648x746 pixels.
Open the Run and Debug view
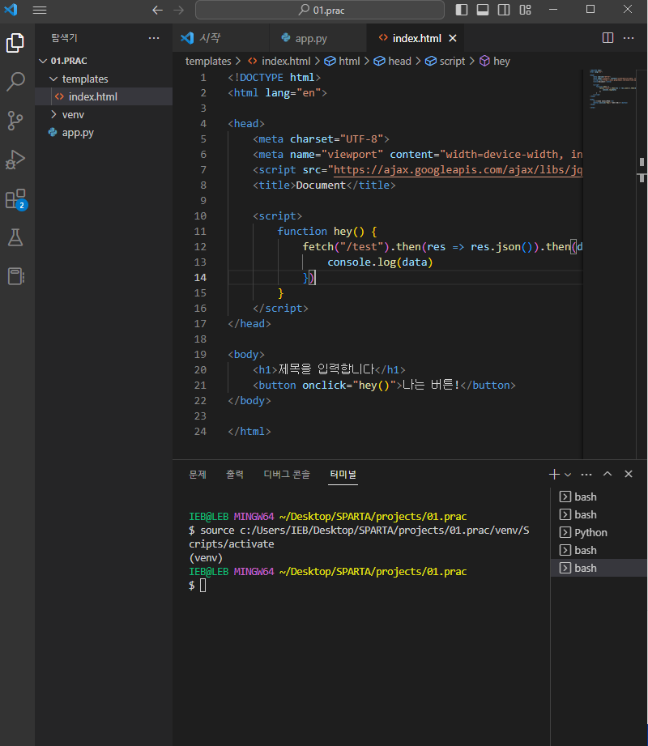pos(15,160)
